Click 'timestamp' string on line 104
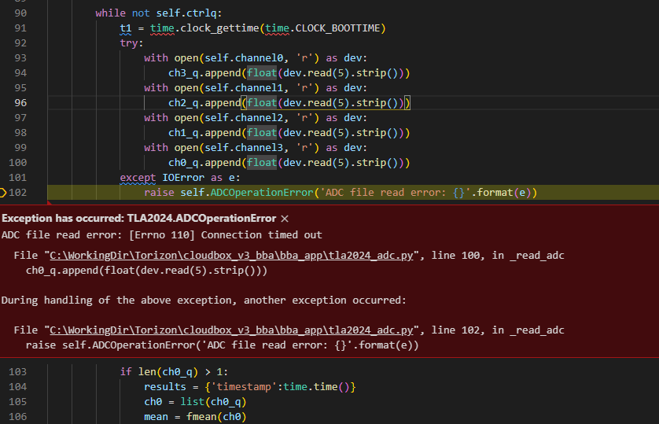Viewport: 659px width, 424px height. pyautogui.click(x=244, y=387)
